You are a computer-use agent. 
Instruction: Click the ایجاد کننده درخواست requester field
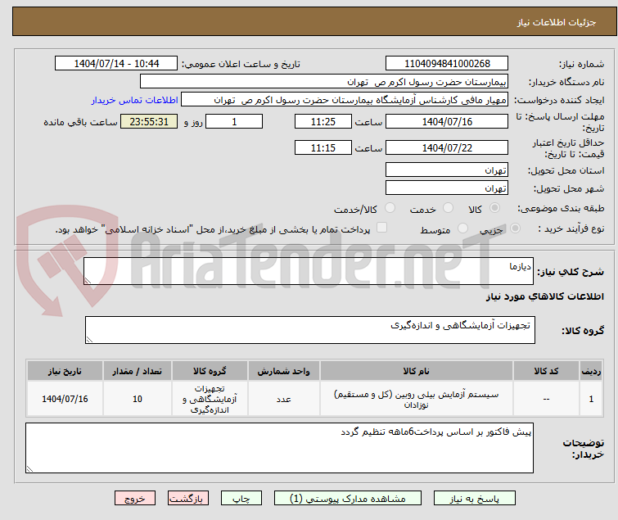[x=345, y=100]
